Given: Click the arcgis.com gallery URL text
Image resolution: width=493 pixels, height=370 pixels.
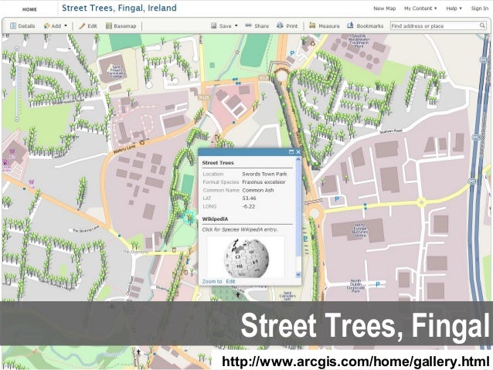Looking at the screenshot, I should 355,362.
